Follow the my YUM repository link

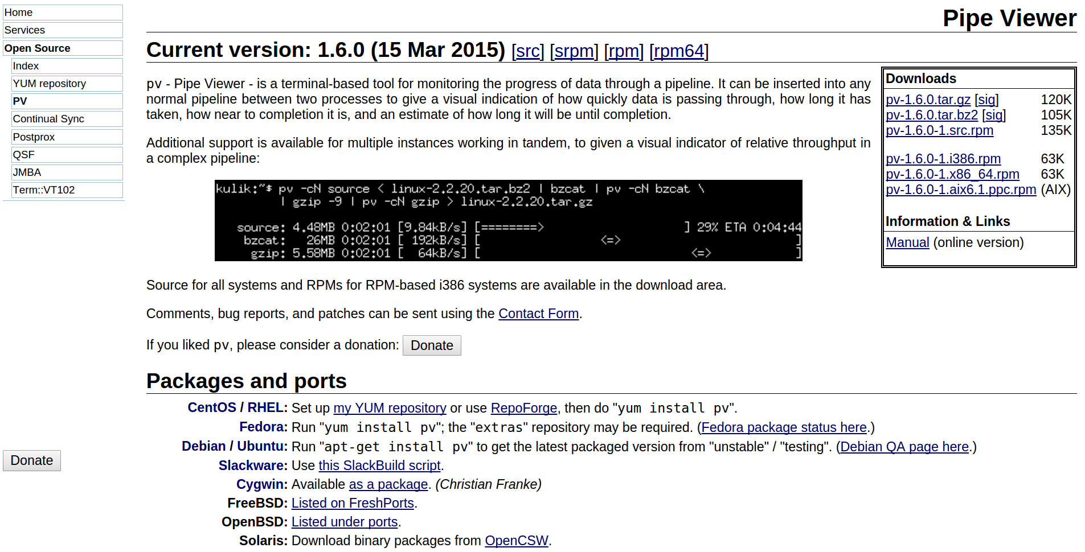point(390,408)
